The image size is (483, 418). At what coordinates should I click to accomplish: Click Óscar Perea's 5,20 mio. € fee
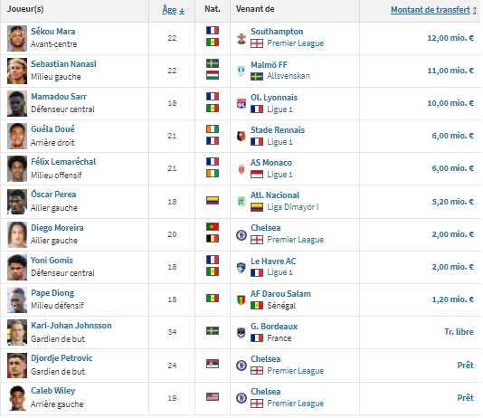coord(452,202)
